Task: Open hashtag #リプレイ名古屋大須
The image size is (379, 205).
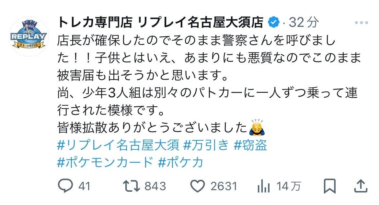Action: coord(118,145)
